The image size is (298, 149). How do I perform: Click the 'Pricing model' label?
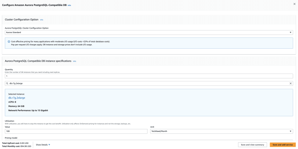(x=11, y=138)
